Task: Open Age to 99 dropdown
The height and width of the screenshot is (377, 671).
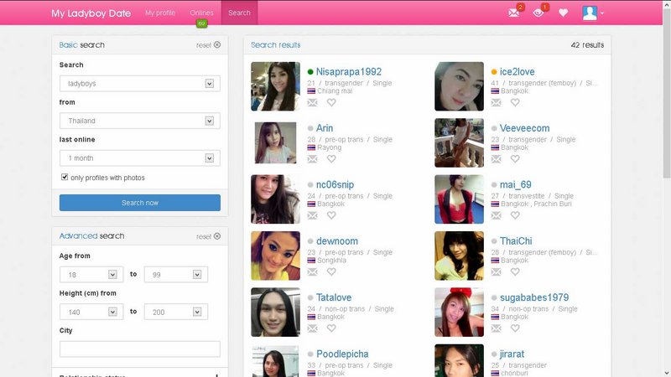Action: point(176,275)
